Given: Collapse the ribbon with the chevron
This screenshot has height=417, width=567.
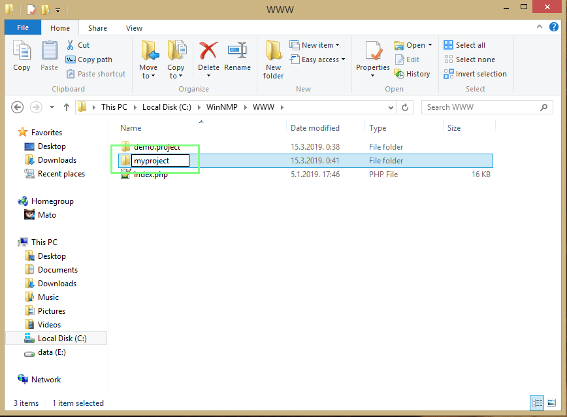Looking at the screenshot, I should [540, 27].
